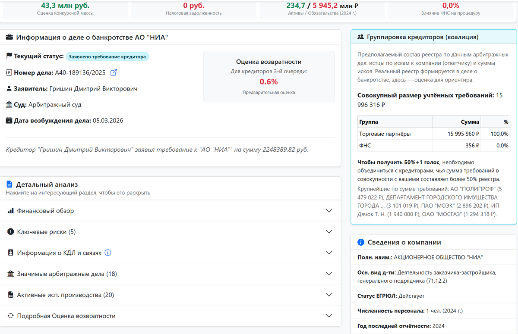Expand the Финансовый обзор section chevron
This screenshot has width=518, height=334.
tap(329, 211)
